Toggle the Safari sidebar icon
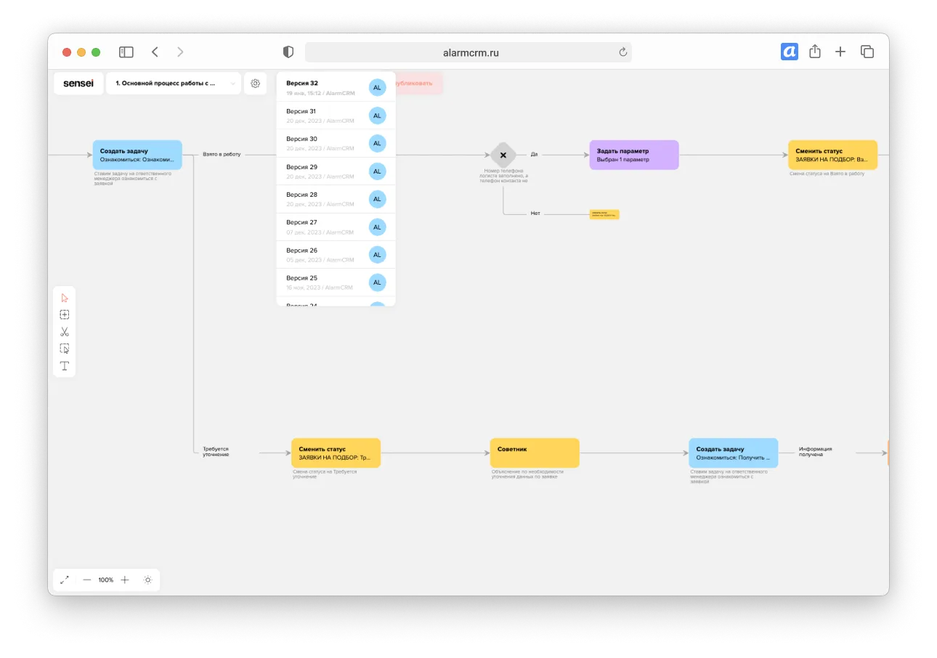 point(126,52)
